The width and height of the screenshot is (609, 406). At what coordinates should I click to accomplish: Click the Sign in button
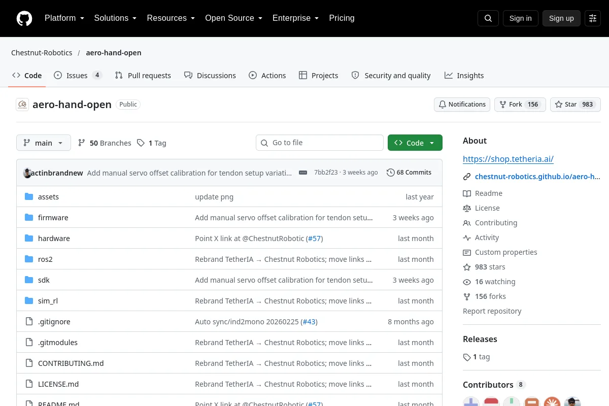pyautogui.click(x=521, y=18)
